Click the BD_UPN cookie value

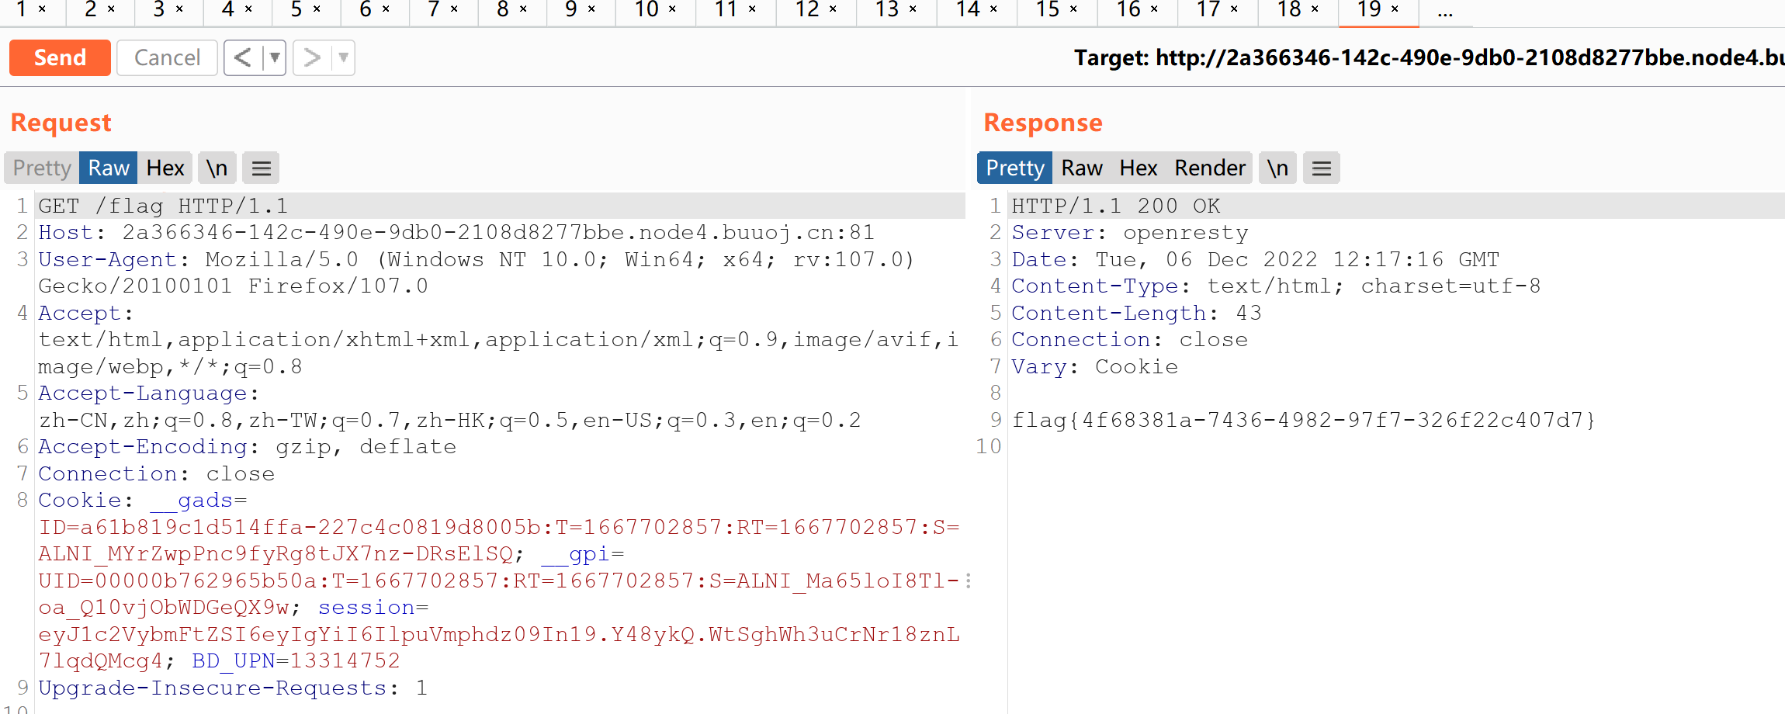coord(345,660)
